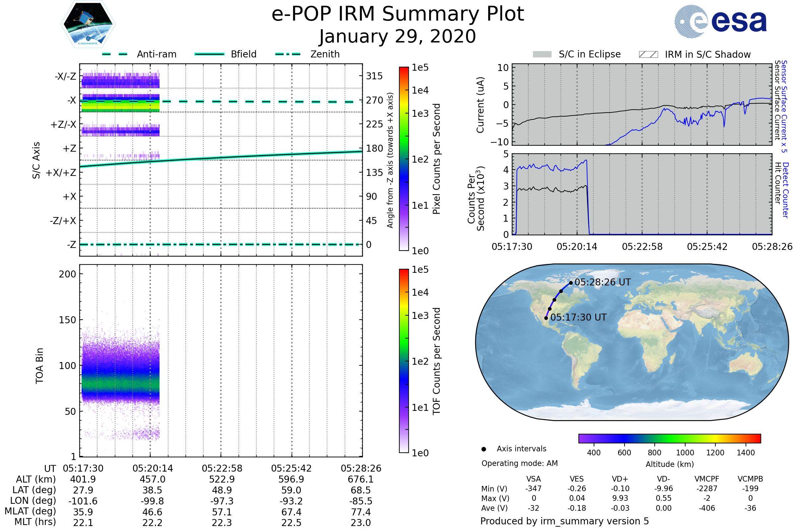Click the January 29, 2020 date heading
This screenshot has width=796, height=531.
pyautogui.click(x=398, y=37)
